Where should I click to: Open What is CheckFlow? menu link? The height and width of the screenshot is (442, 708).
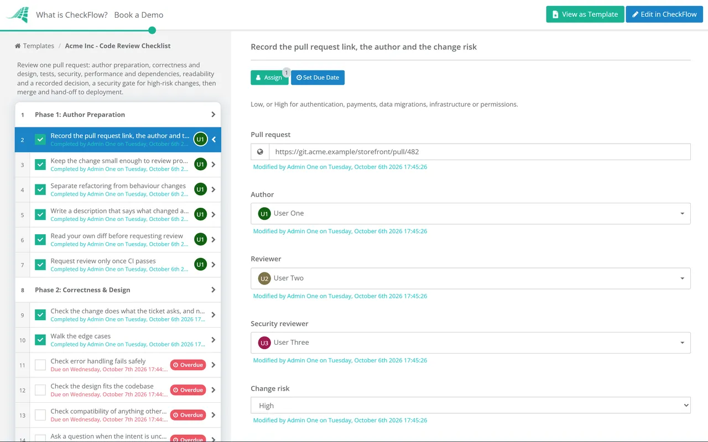pos(72,15)
